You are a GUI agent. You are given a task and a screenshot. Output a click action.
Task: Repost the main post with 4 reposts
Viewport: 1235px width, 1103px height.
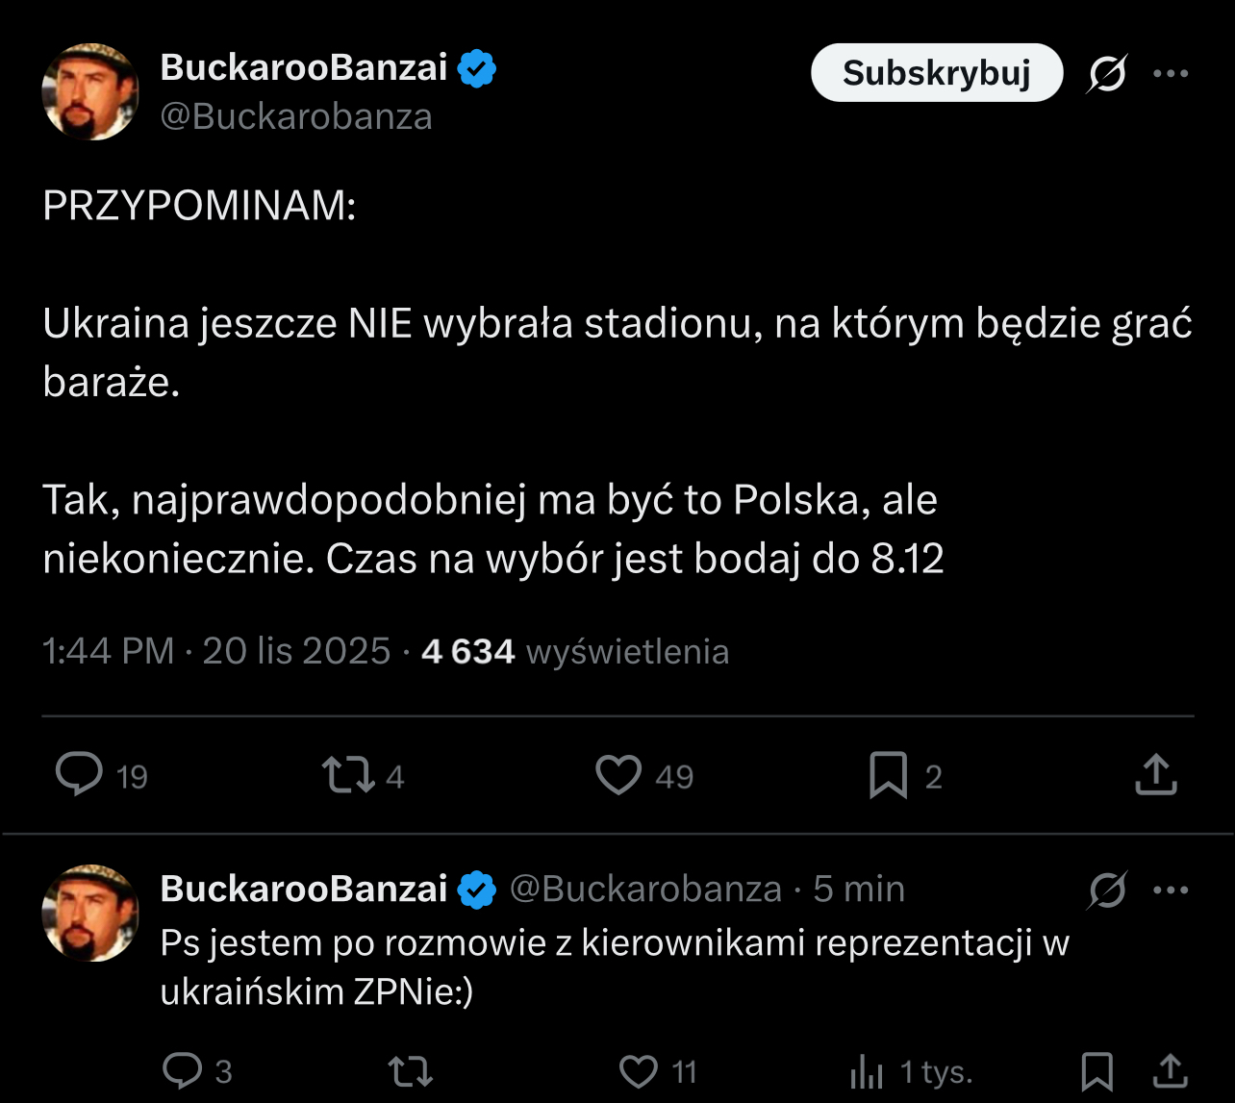click(x=348, y=775)
